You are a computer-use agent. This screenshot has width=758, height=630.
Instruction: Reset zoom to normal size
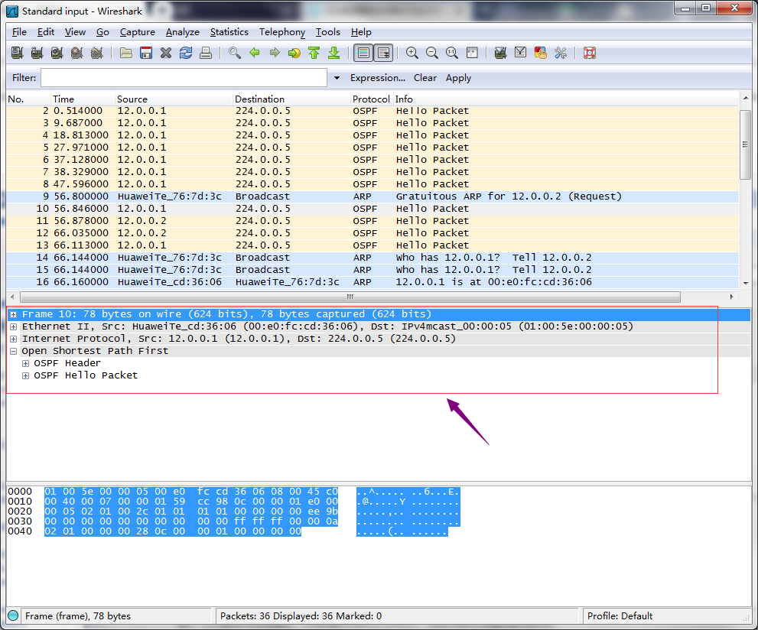(x=451, y=53)
